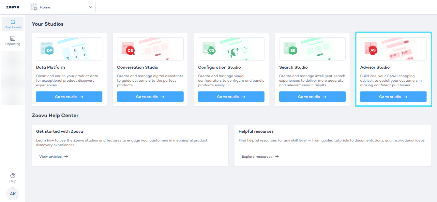The width and height of the screenshot is (437, 202).
Task: Click Go to studio under Advisor Studio
Action: coord(393,97)
